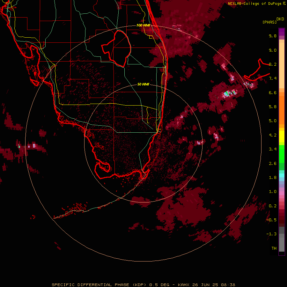
Task: Click the -1.3 value on color scale
Action: [271, 234]
